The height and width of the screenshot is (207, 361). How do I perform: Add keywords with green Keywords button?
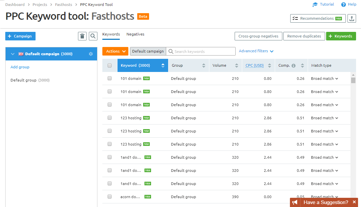(341, 36)
